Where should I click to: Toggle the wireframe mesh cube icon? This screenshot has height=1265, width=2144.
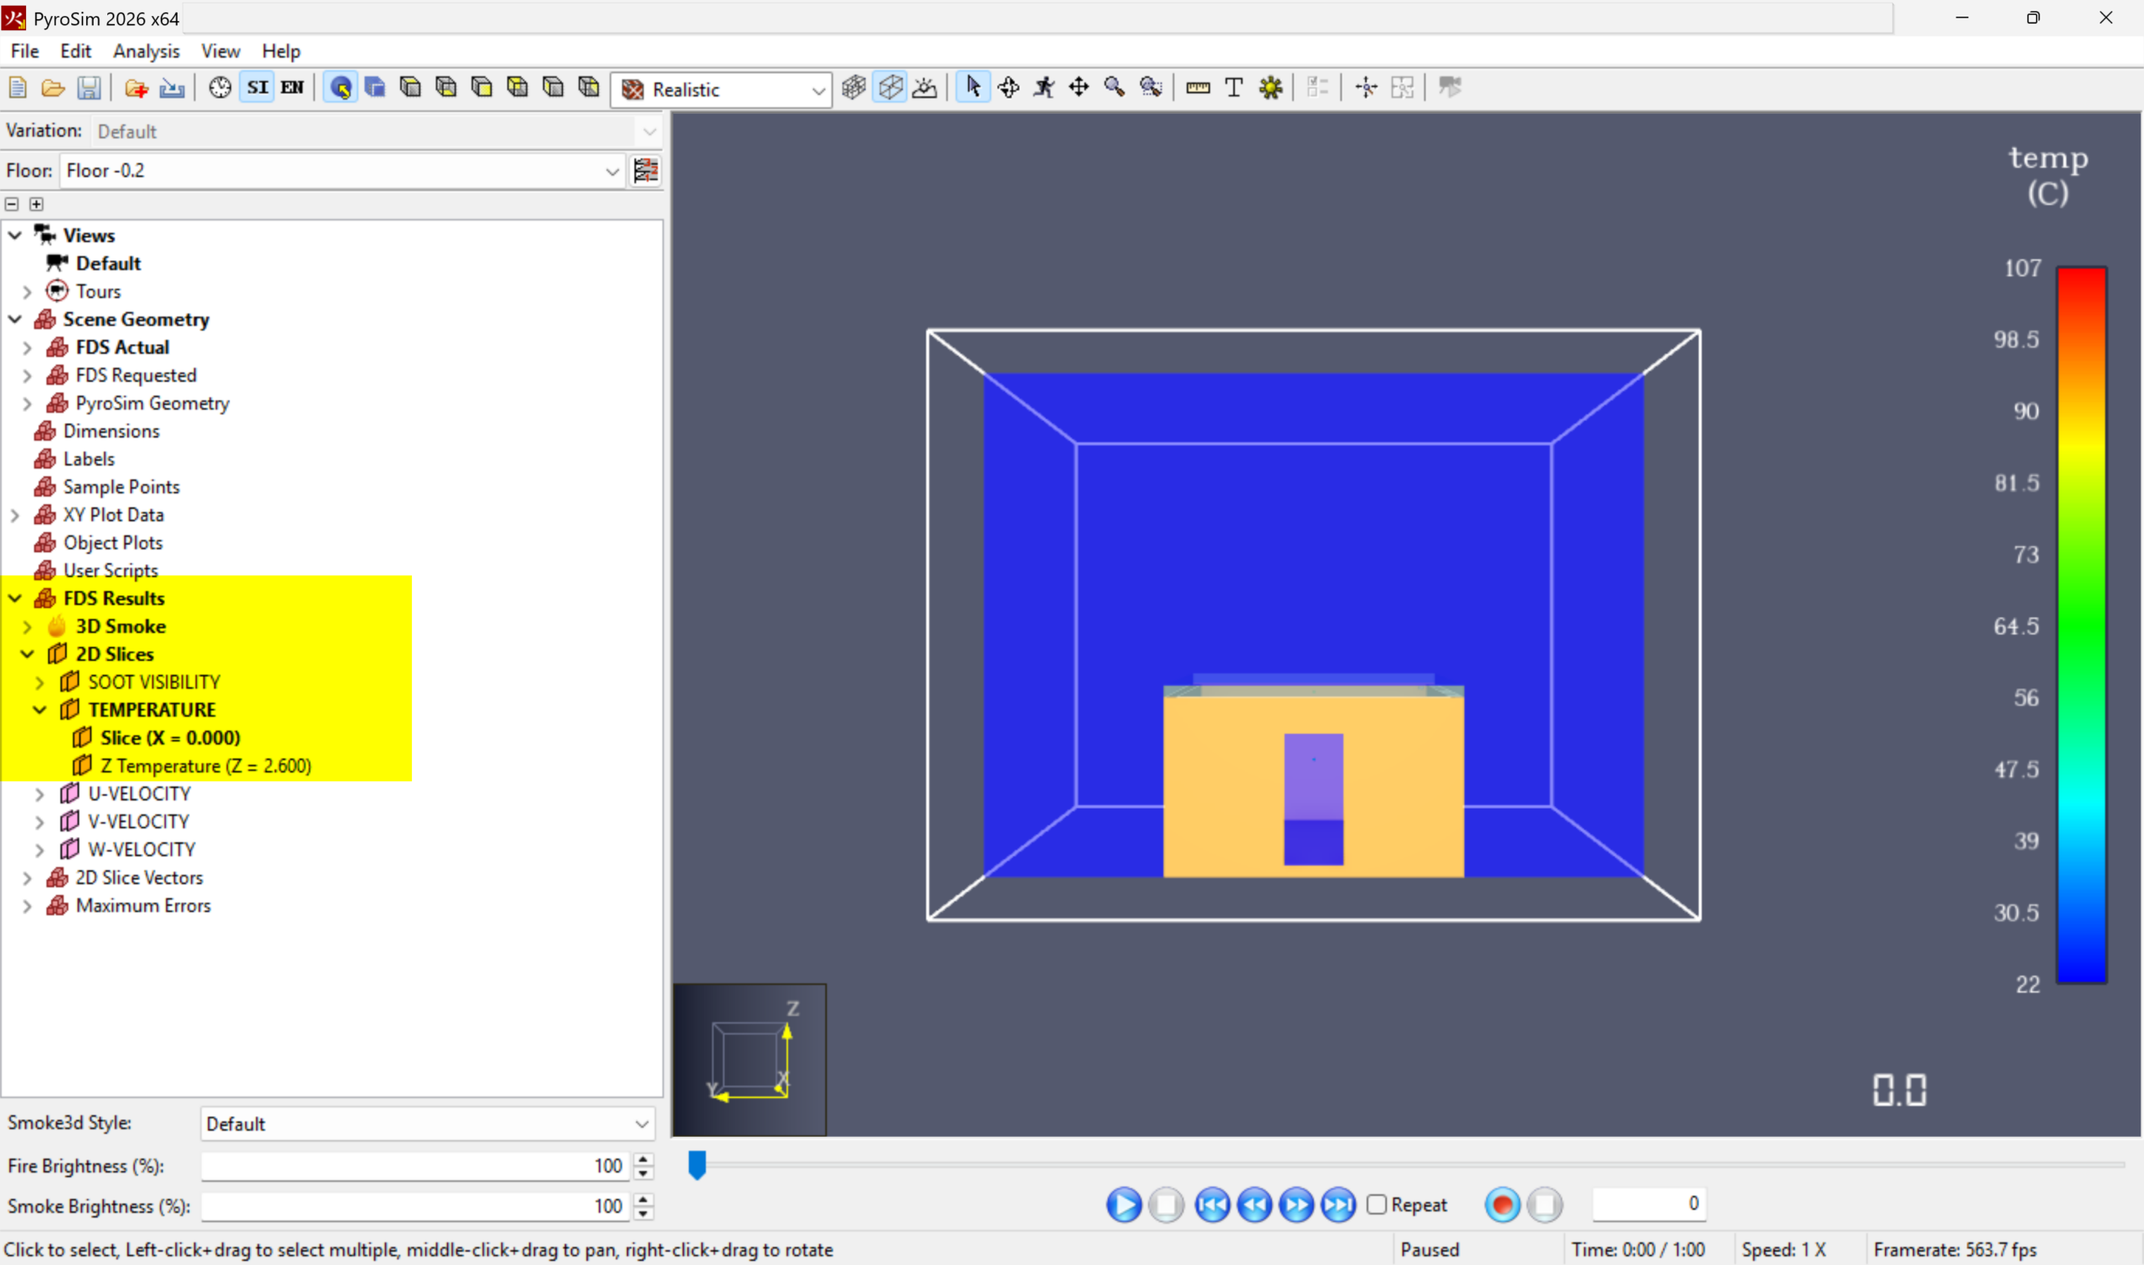[x=853, y=88]
